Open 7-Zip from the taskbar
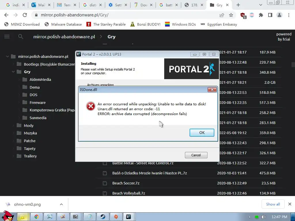Screen dimensions: 295x221 click(x=75, y=217)
